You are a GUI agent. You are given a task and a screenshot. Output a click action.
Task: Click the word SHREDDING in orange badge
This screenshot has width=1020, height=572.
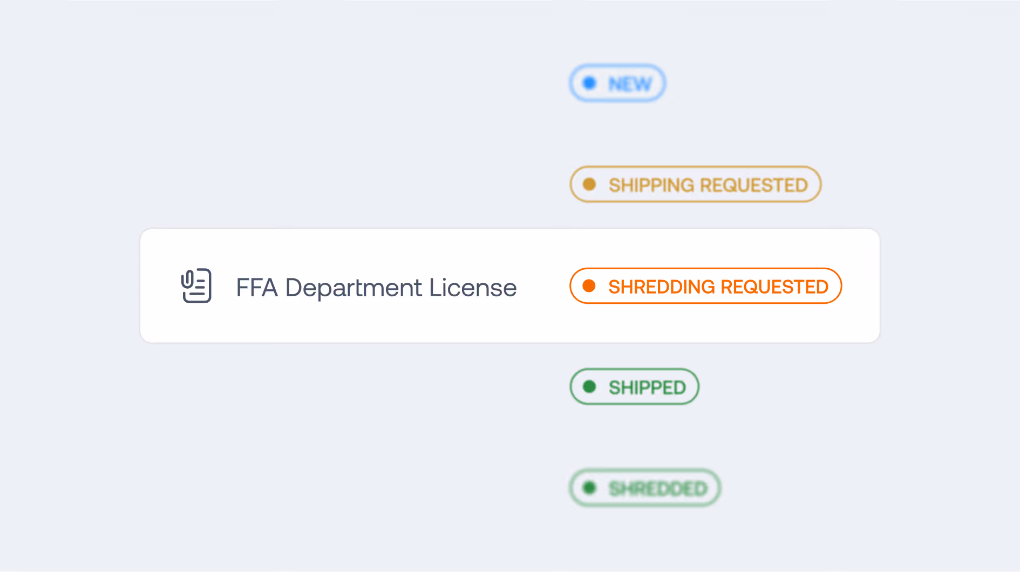coord(662,287)
